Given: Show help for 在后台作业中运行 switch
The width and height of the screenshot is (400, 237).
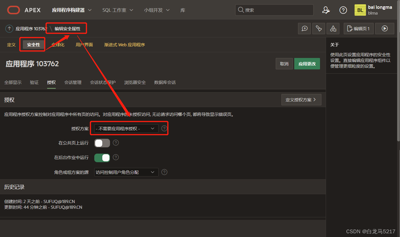Looking at the screenshot, I should (x=116, y=157).
